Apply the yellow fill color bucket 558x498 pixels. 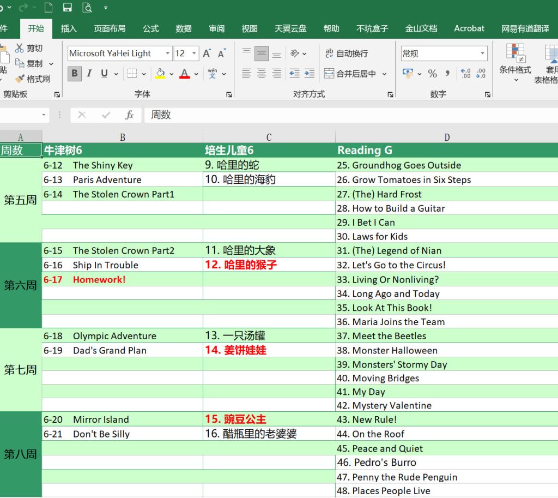[160, 74]
